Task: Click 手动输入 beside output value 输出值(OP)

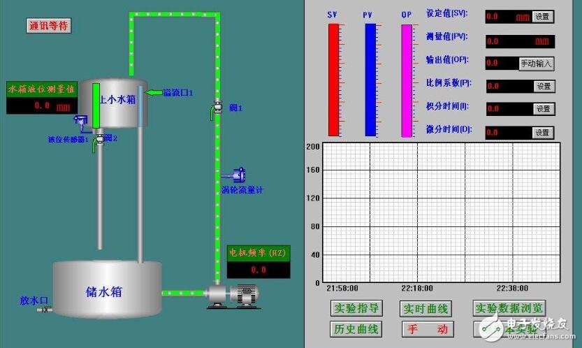Action: click(536, 64)
